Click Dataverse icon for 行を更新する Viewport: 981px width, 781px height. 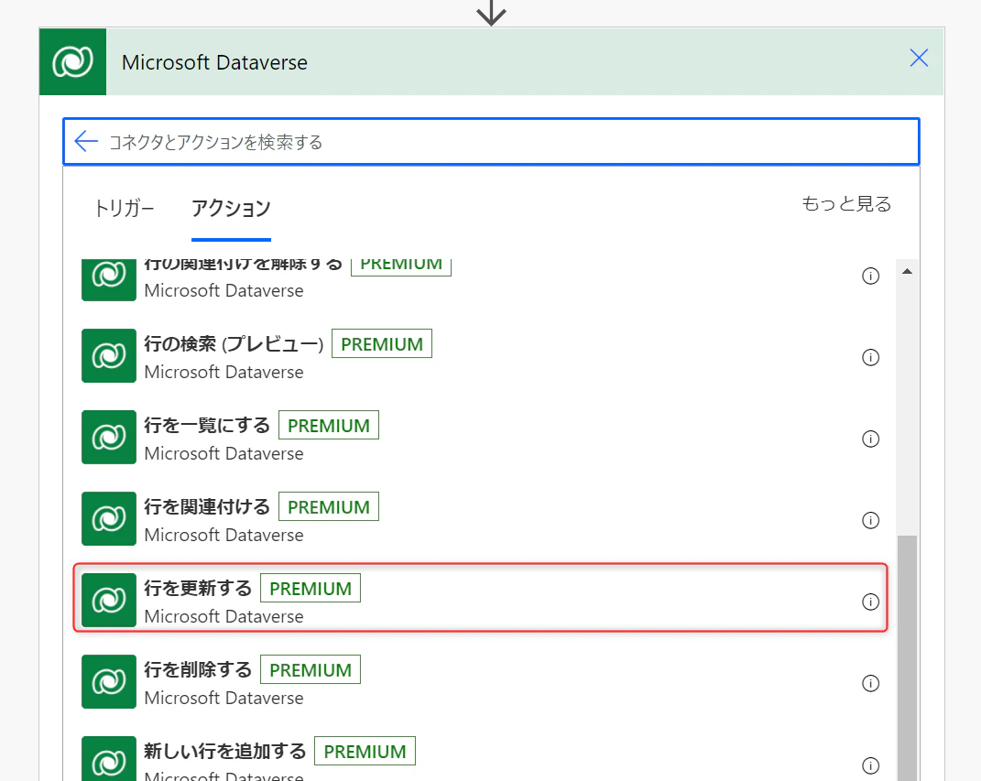109,601
